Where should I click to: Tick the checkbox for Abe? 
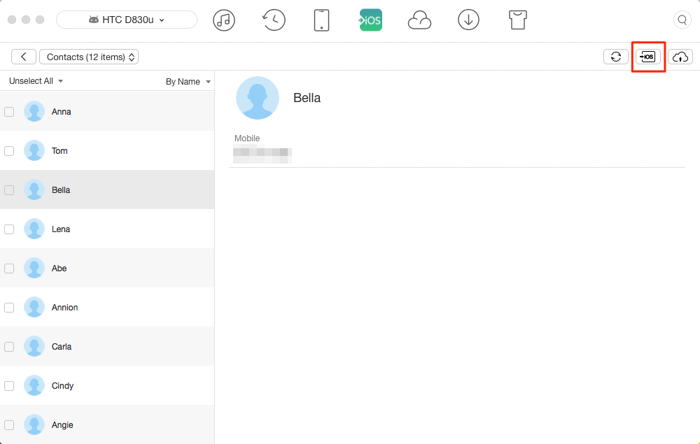9,268
